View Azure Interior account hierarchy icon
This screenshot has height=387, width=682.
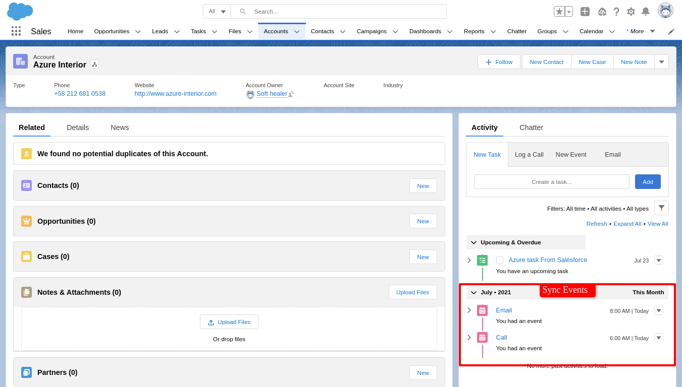(x=94, y=64)
